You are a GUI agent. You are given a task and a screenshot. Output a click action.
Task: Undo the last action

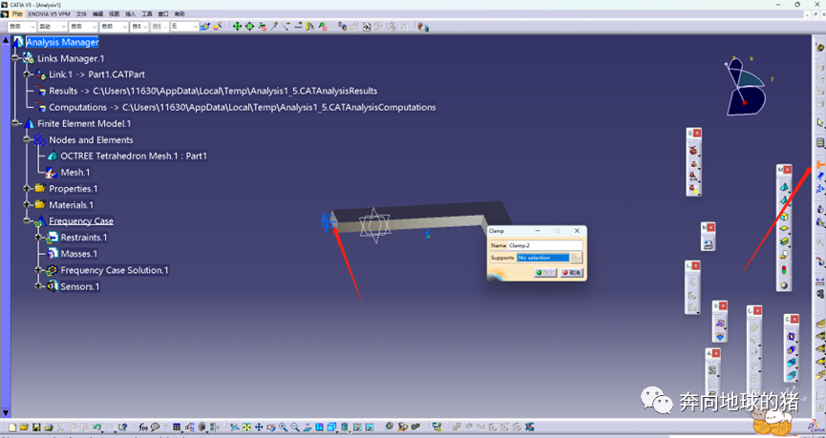tap(97, 427)
